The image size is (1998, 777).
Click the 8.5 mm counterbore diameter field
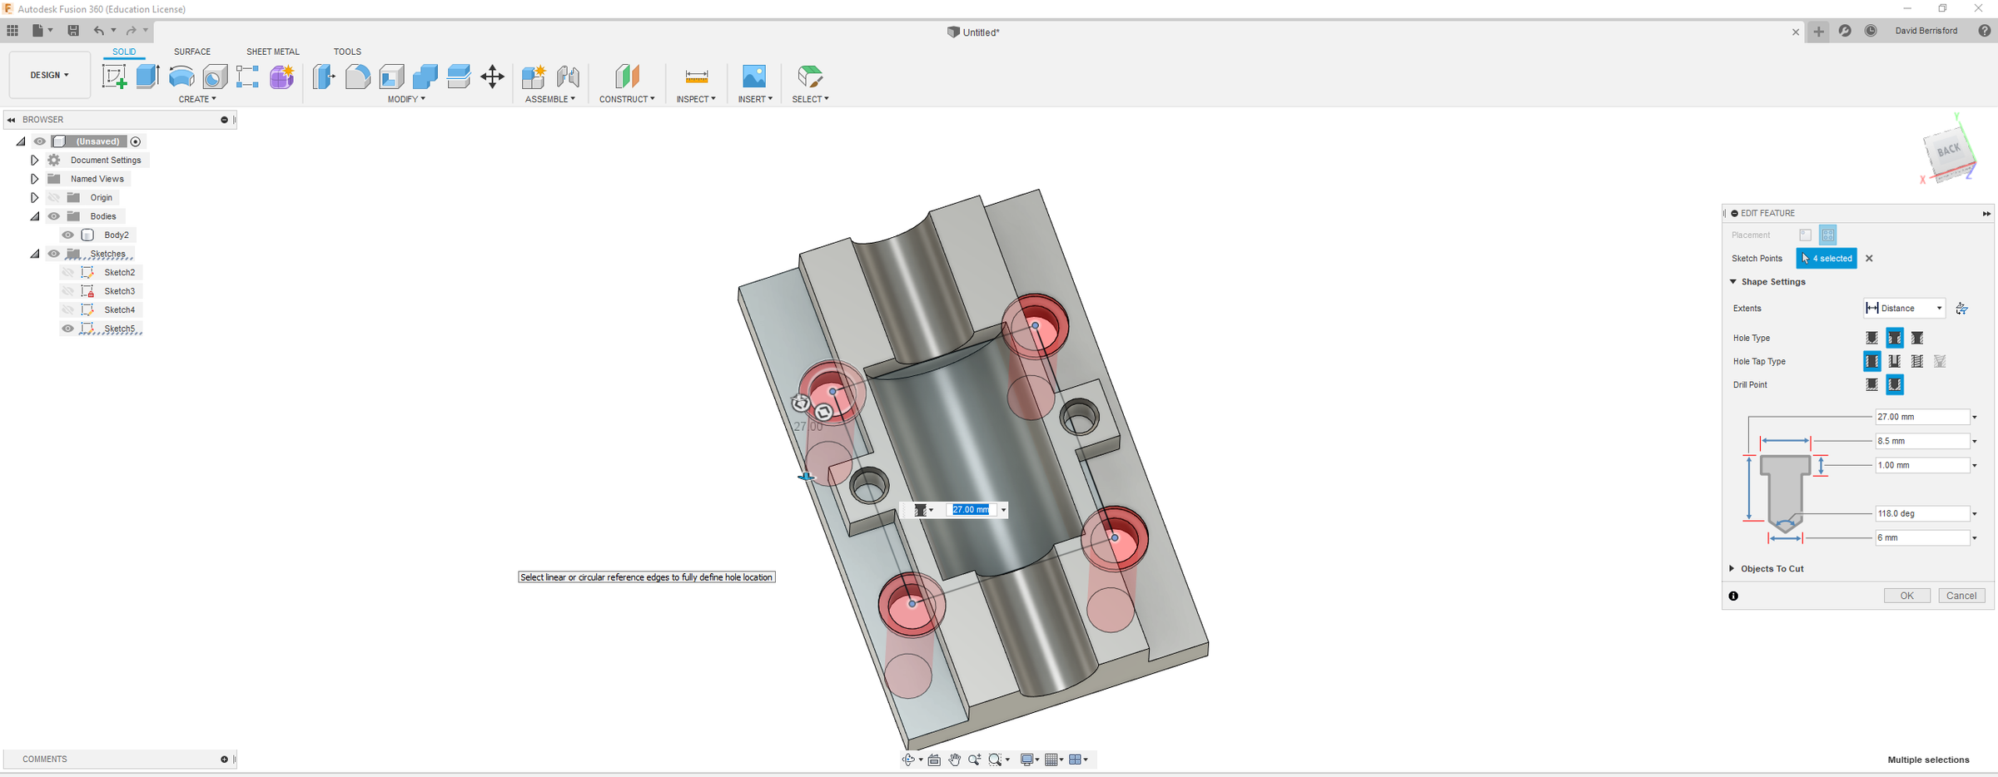[x=1921, y=441]
